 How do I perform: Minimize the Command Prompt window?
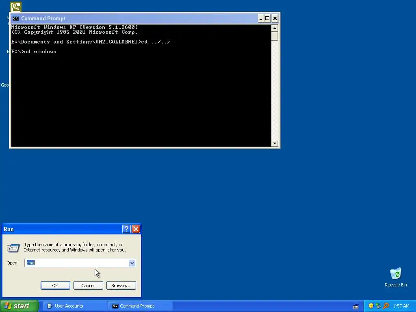pyautogui.click(x=260, y=18)
